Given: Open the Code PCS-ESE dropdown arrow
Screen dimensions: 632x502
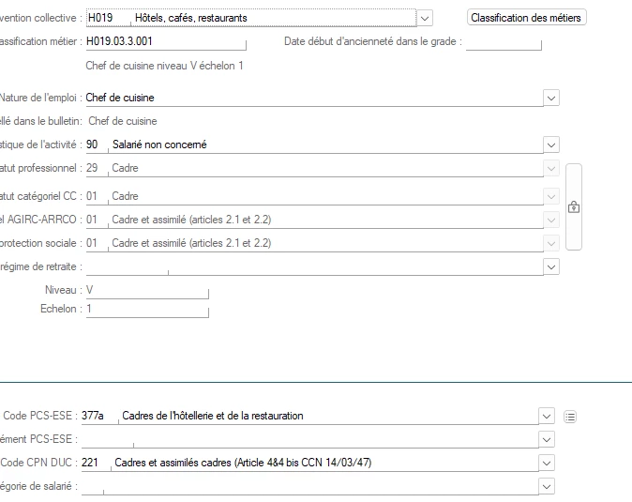Looking at the screenshot, I should pos(548,416).
